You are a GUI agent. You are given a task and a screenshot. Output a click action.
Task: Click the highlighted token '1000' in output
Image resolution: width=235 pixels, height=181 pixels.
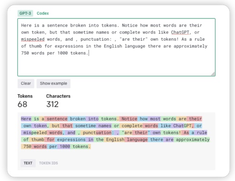pos(64,146)
